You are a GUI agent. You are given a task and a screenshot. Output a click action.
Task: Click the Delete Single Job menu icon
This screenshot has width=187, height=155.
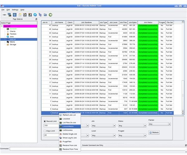pyautogui.click(x=60, y=134)
